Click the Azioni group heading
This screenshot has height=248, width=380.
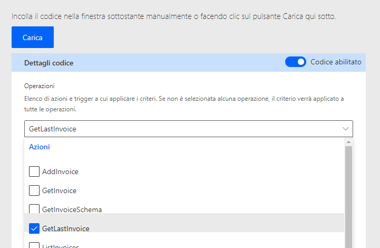tap(40, 147)
